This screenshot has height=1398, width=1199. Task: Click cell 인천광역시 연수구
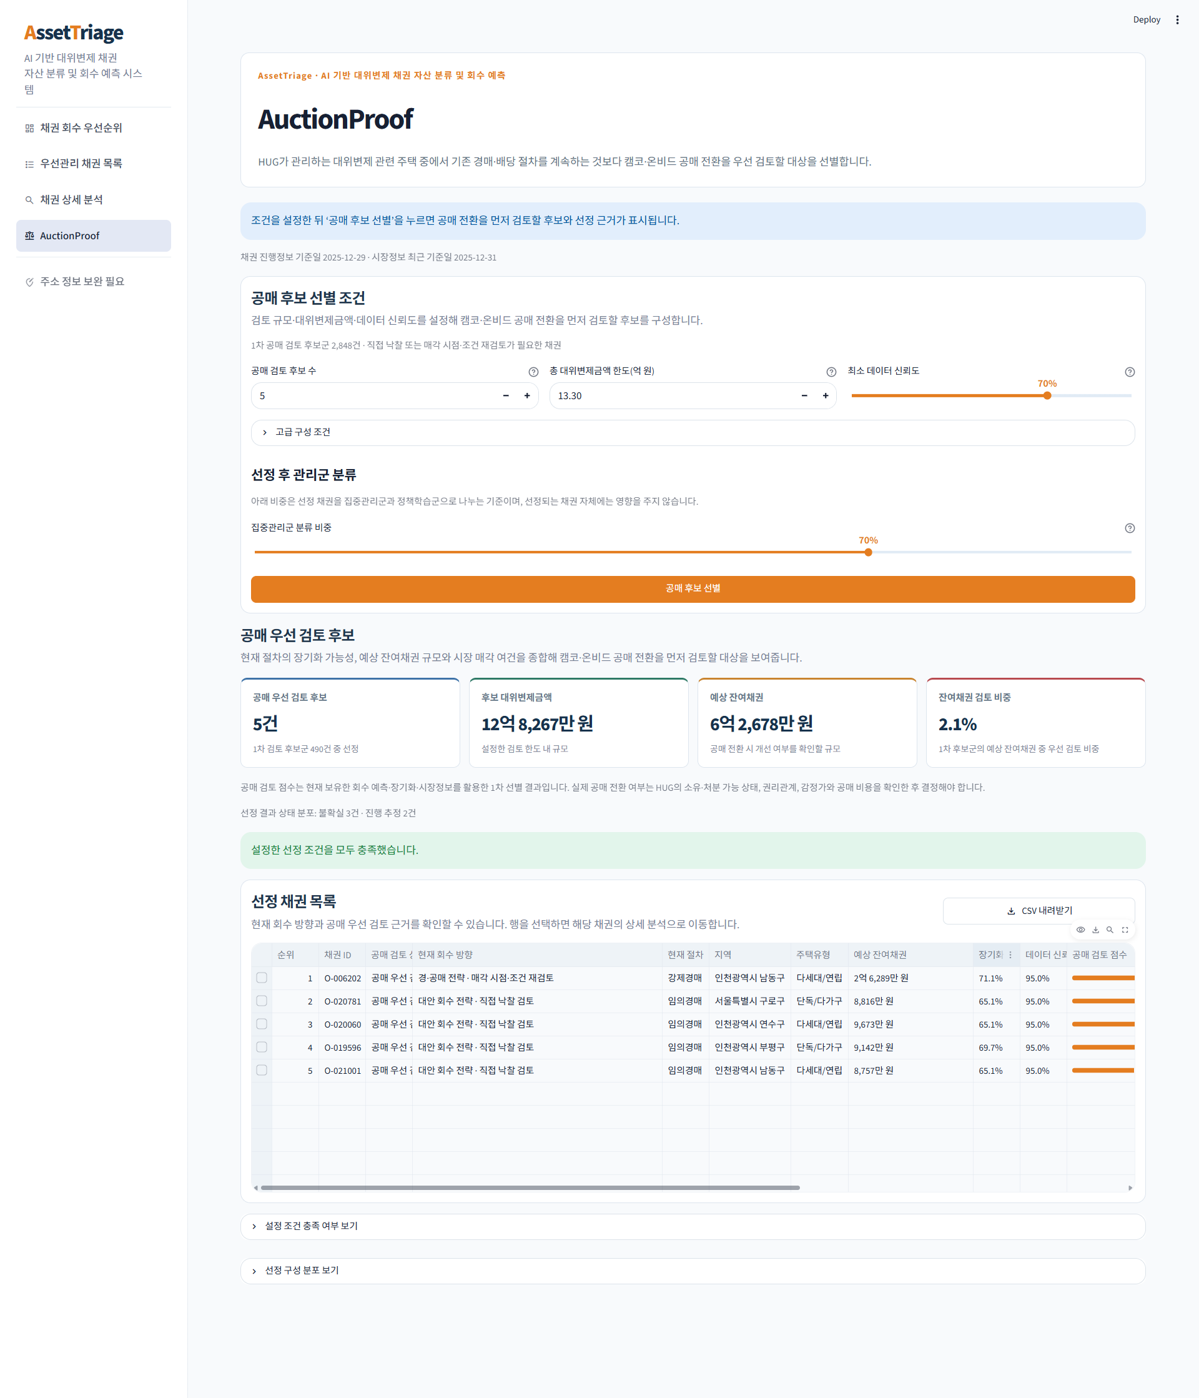click(x=749, y=1024)
